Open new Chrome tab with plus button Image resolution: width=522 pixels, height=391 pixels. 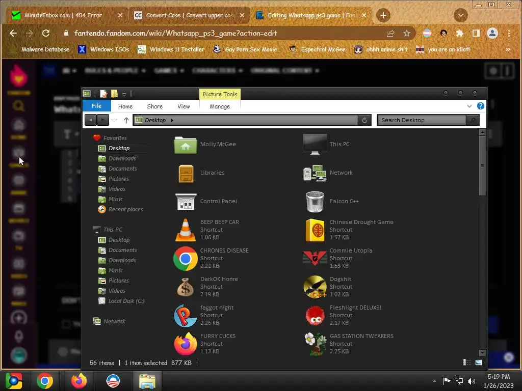tap(383, 15)
